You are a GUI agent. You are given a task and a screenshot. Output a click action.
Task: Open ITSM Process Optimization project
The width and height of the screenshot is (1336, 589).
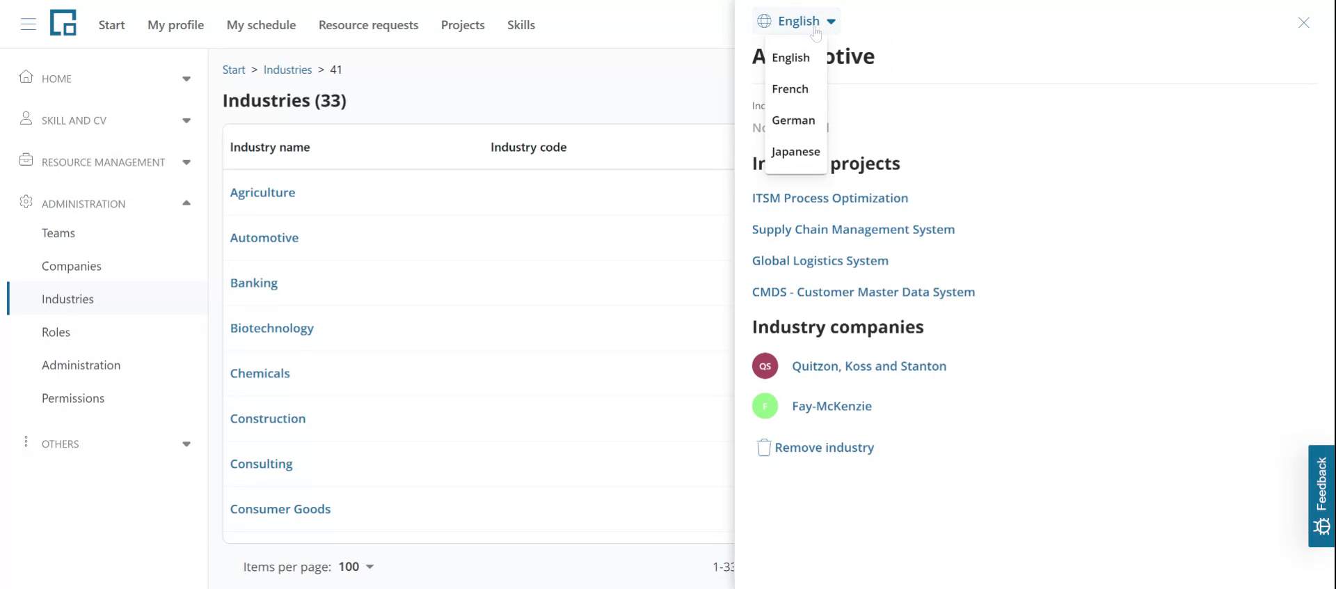(830, 198)
